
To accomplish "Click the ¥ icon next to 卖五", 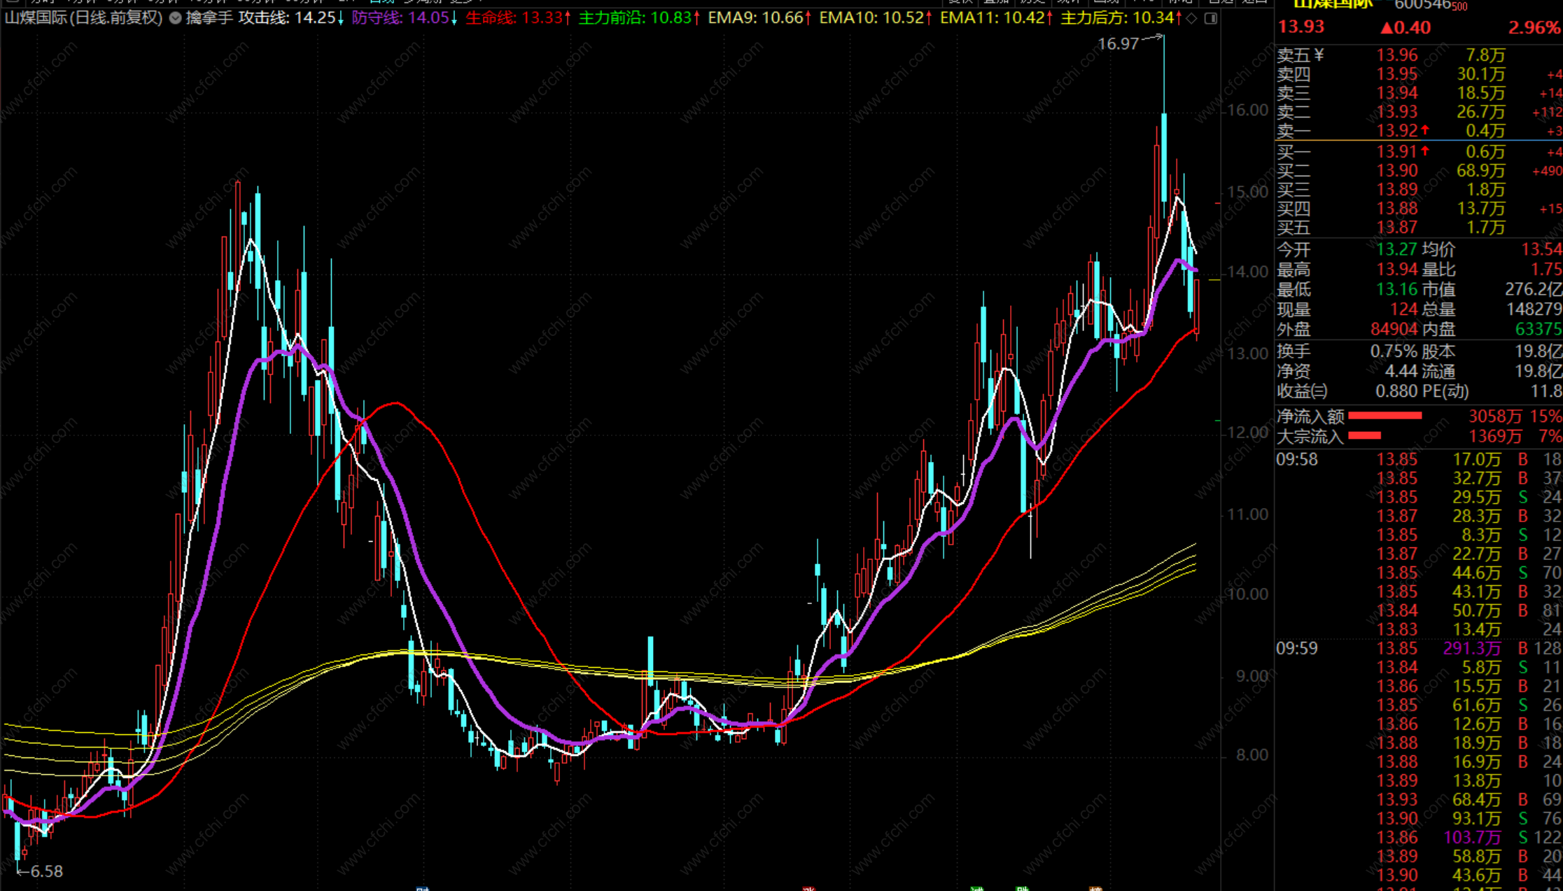I will click(1319, 55).
